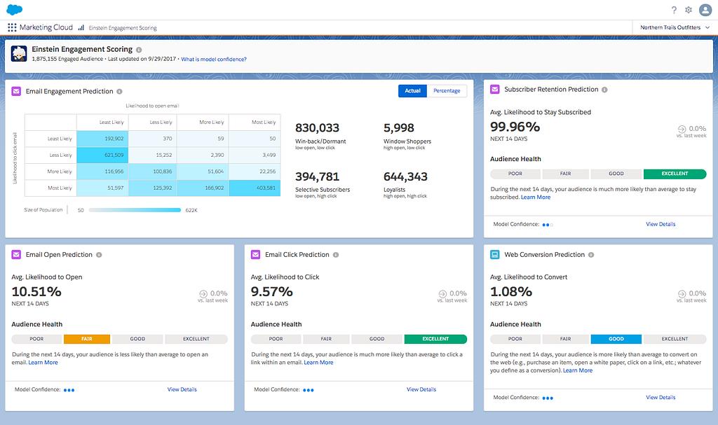Click the Salesforce cloud logo
Viewport: 718px width, 425px height.
[14, 9]
